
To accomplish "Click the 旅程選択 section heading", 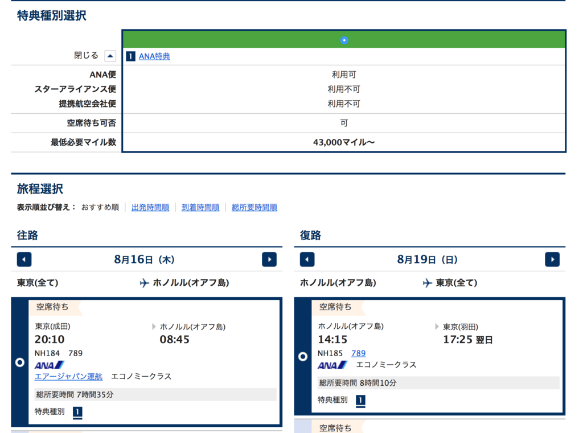I will pos(40,189).
